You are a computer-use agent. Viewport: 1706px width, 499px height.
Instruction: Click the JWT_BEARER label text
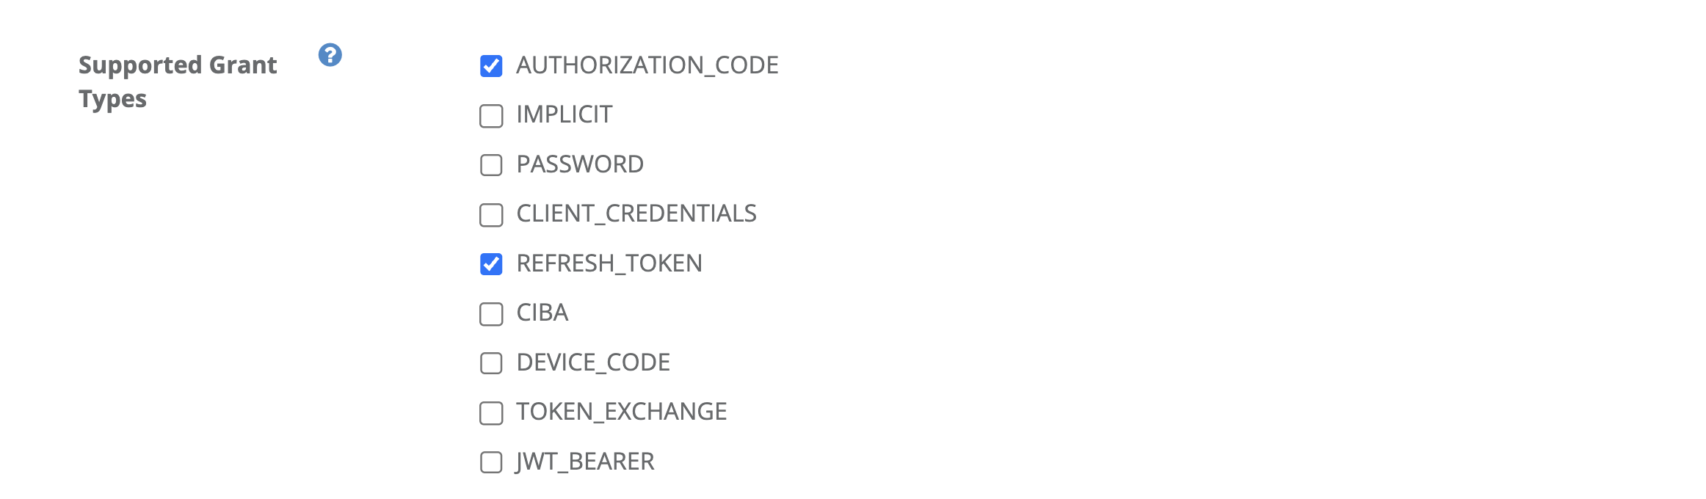click(x=584, y=462)
